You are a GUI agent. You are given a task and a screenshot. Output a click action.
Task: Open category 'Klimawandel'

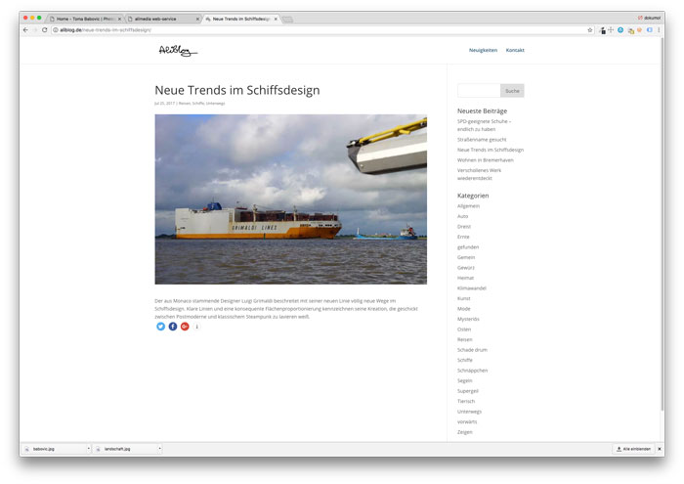[x=472, y=288]
